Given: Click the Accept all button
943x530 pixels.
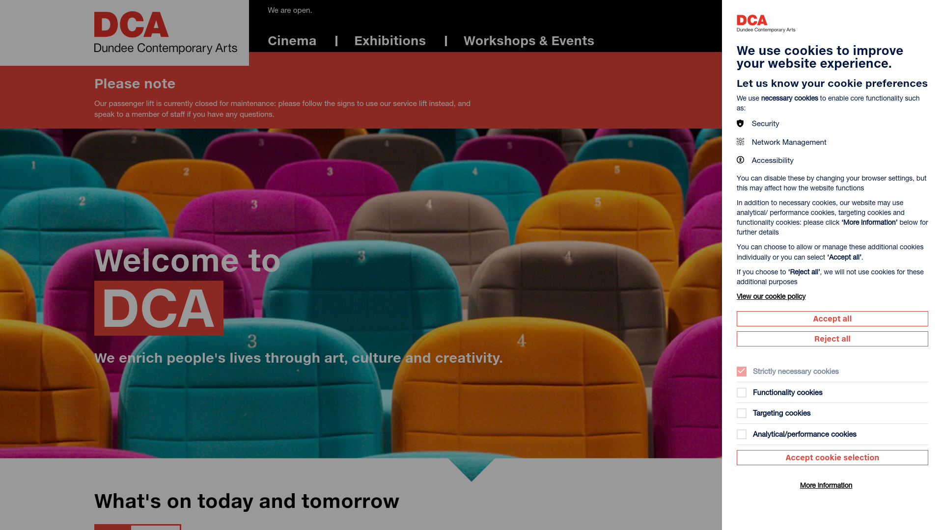Looking at the screenshot, I should click(x=832, y=318).
